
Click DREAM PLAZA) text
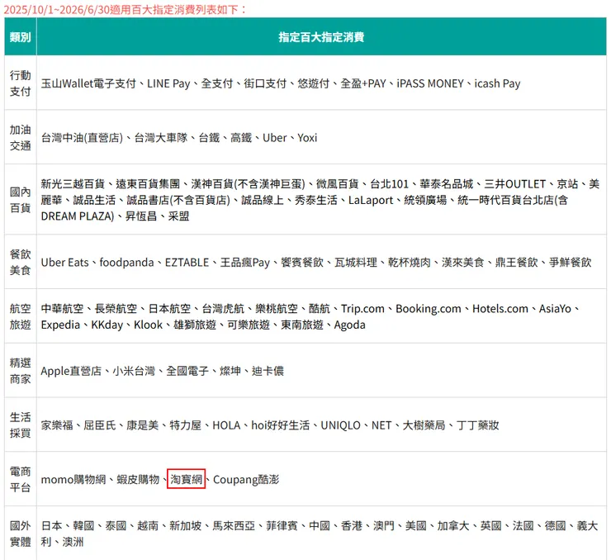click(78, 216)
